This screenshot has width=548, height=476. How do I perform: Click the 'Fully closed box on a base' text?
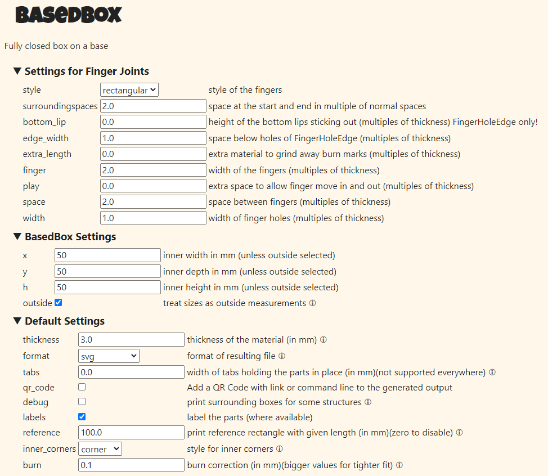[x=56, y=46]
